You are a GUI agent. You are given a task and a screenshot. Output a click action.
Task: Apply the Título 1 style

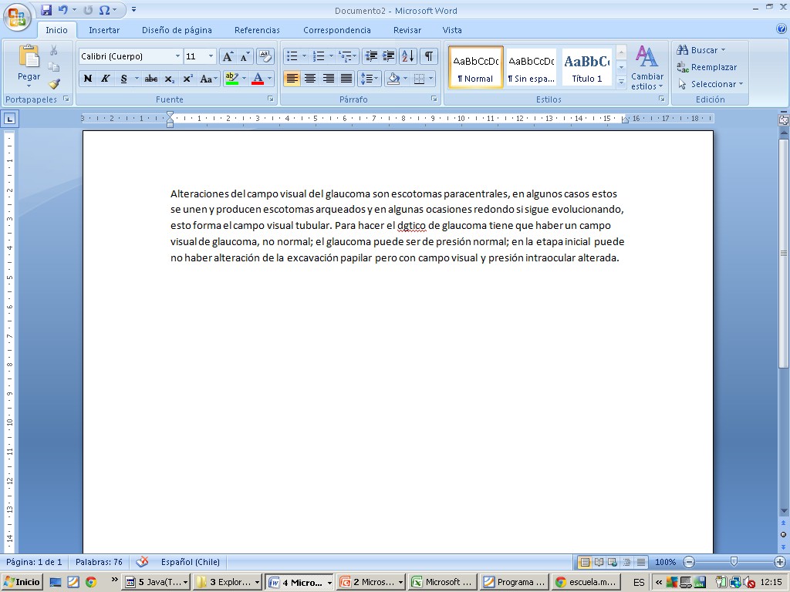coord(586,67)
